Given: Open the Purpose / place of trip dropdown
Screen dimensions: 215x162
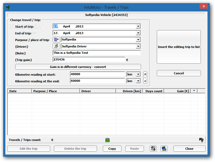Looking at the screenshot, I should 138,40.
